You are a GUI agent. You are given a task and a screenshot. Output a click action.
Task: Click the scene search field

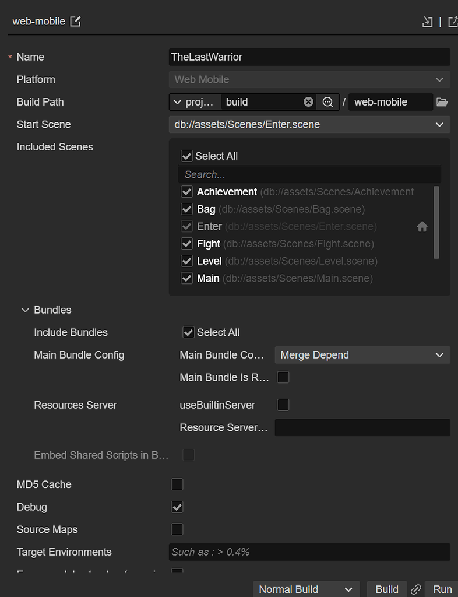309,174
